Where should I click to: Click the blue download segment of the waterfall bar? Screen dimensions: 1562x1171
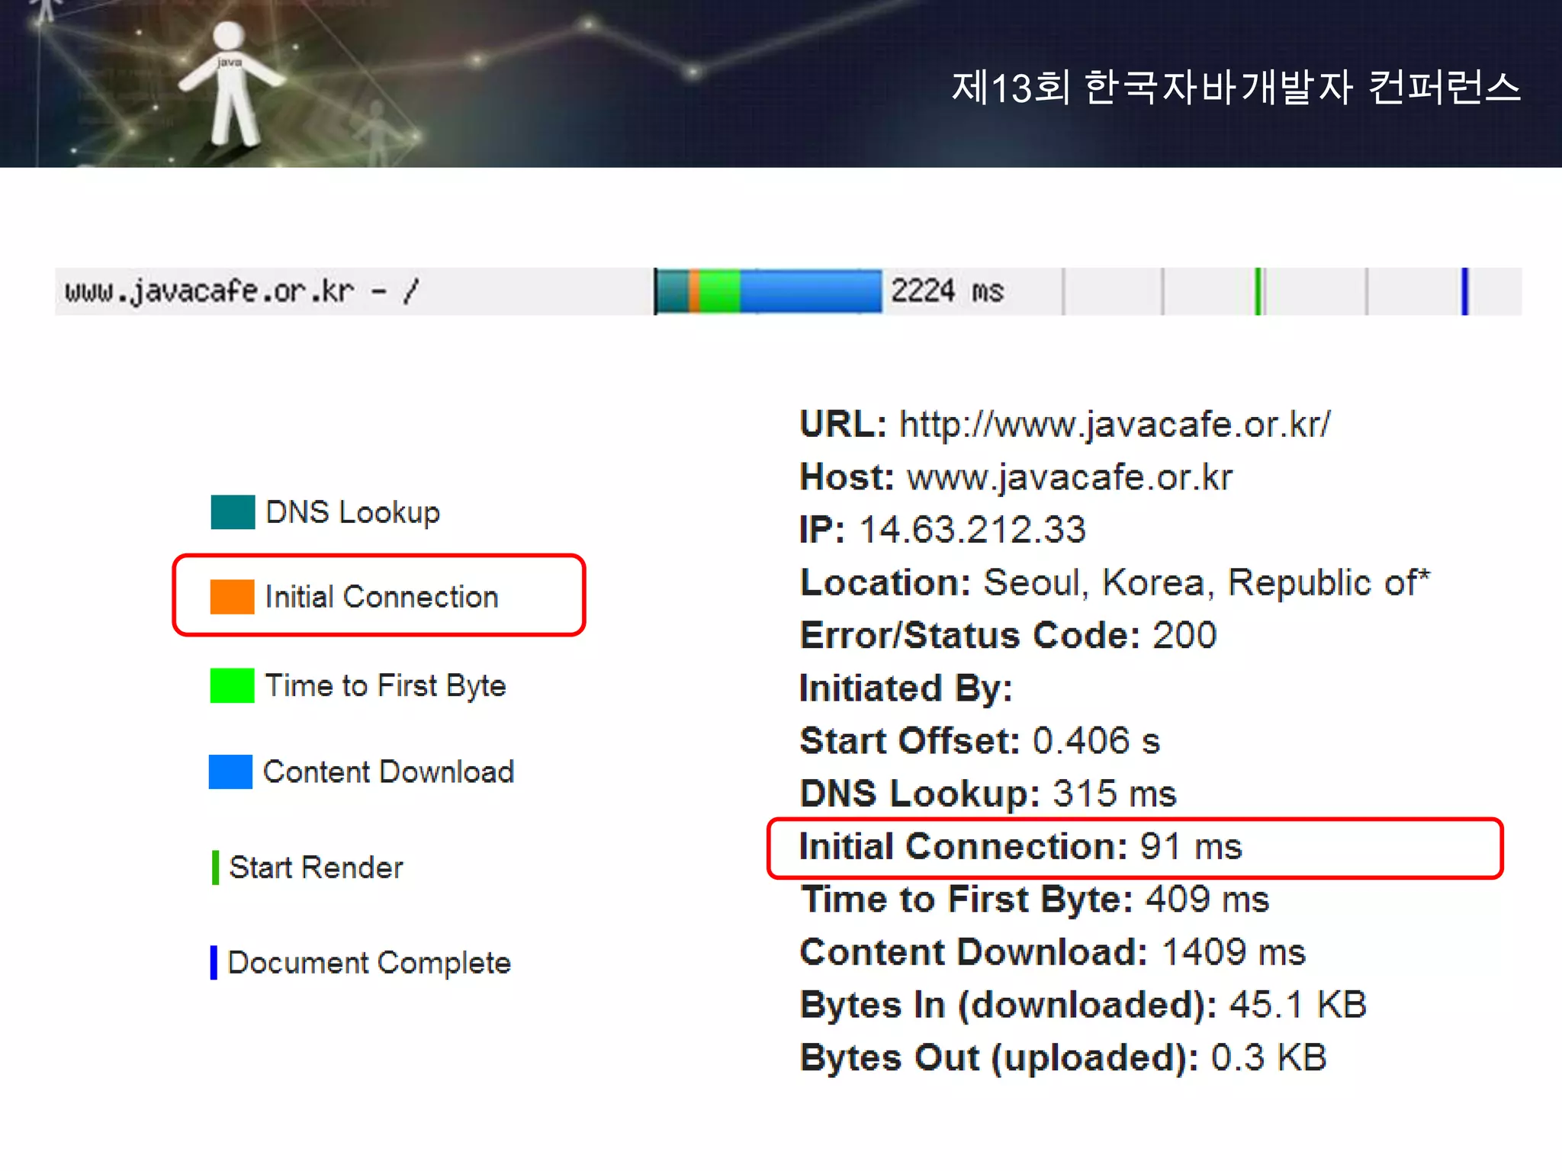coord(811,291)
